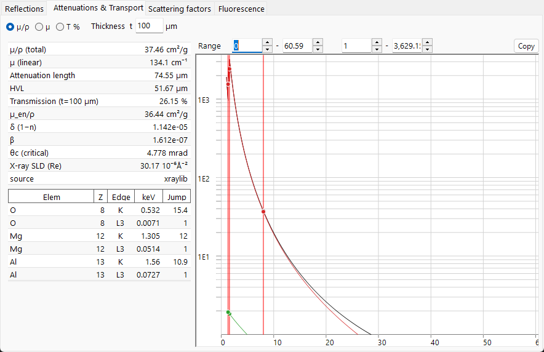Decrease the 3,629 y-range maximum spinner
544x352 pixels.
tap(428, 49)
